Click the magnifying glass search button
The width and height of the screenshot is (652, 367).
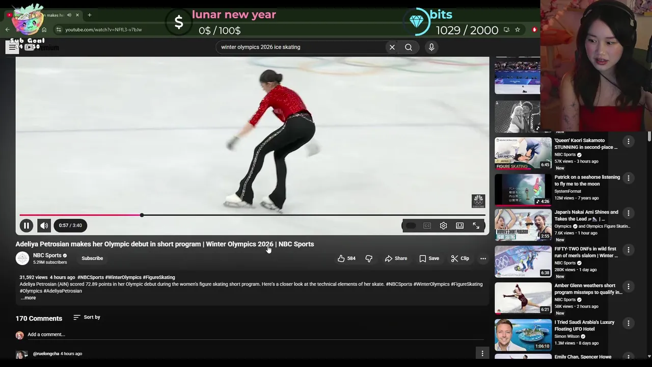pos(409,47)
